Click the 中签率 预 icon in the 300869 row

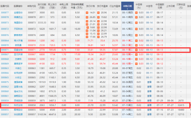tap(136, 64)
